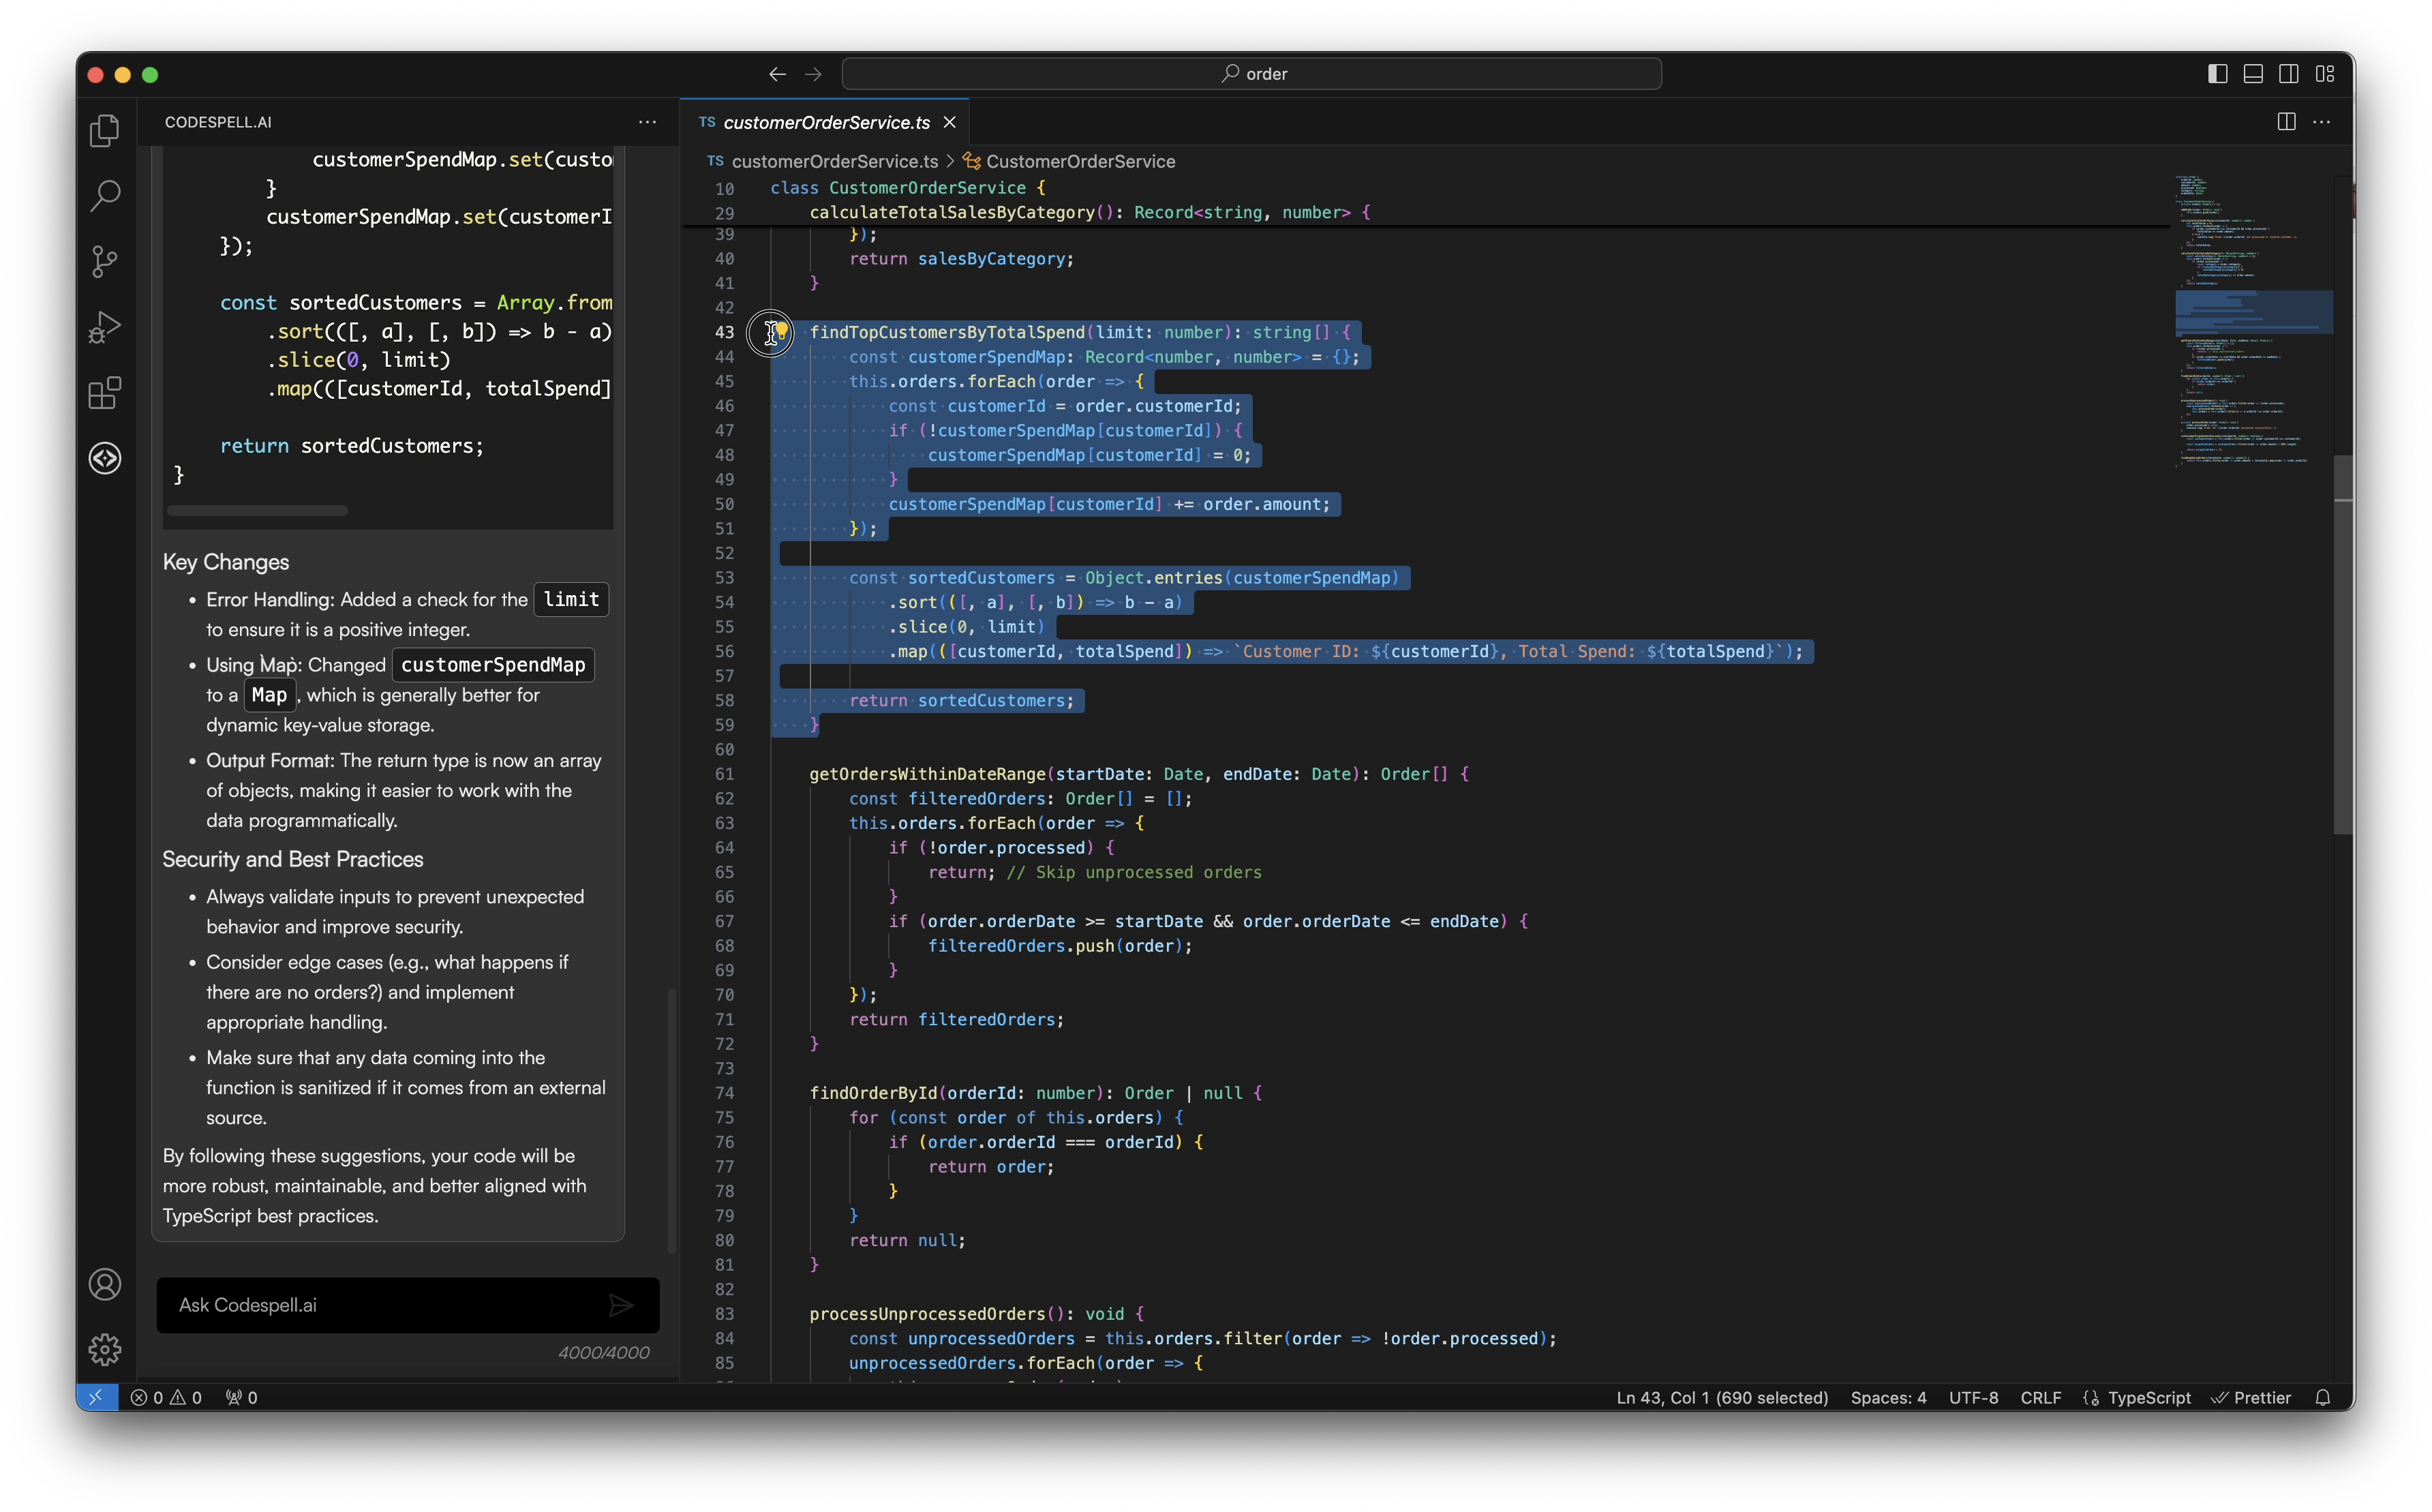The image size is (2432, 1512).
Task: Open the Extensions view
Action: coord(105,393)
